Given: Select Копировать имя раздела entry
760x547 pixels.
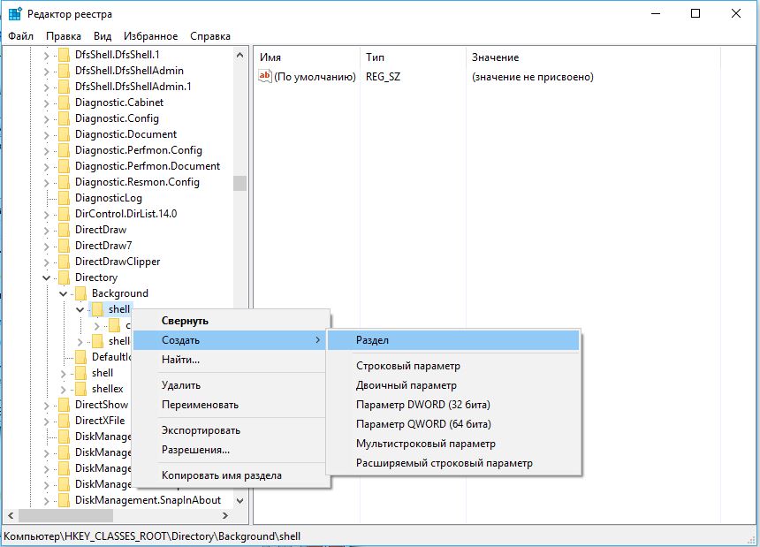Looking at the screenshot, I should (222, 475).
